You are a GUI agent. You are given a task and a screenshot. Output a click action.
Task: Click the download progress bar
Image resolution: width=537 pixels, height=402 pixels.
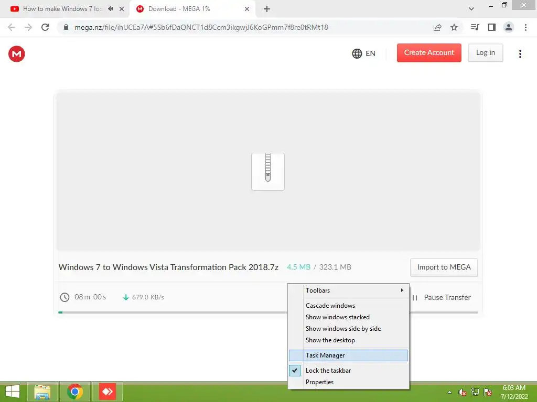[x=268, y=312]
